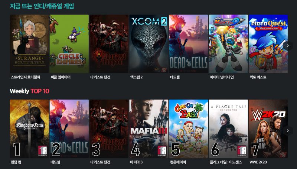Open rank 1 Kingdom Come Deliverance cover

(29, 129)
